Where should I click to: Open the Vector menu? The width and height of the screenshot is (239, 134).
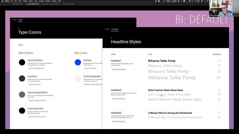(x=31, y=1)
